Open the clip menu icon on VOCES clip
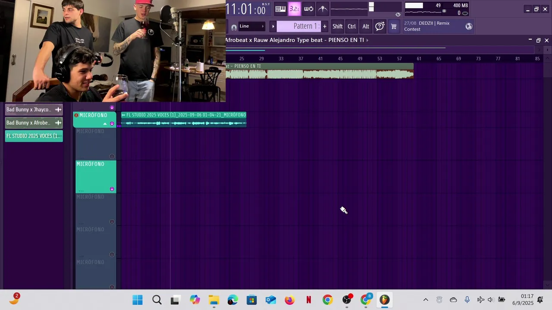The width and height of the screenshot is (552, 310). point(123,115)
